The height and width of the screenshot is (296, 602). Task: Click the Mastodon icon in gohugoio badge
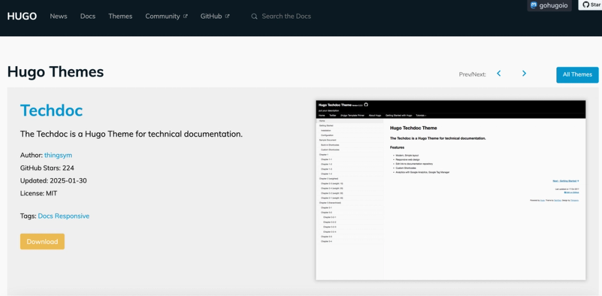(x=533, y=5)
